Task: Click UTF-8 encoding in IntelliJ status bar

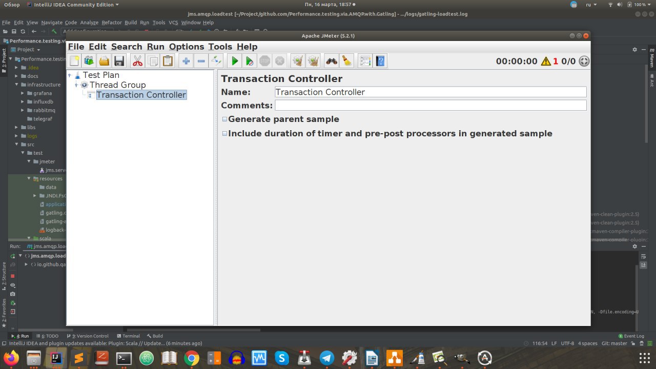Action: click(x=567, y=343)
